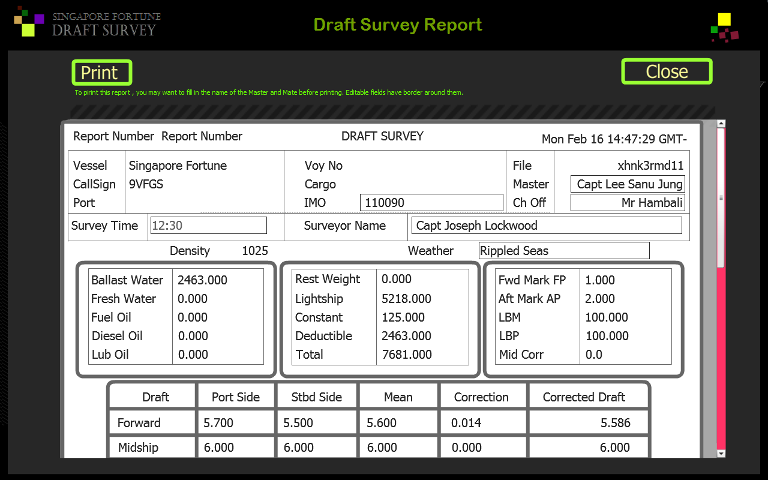Click the Corrected Draft column header
Image resolution: width=768 pixels, height=480 pixels.
583,396
